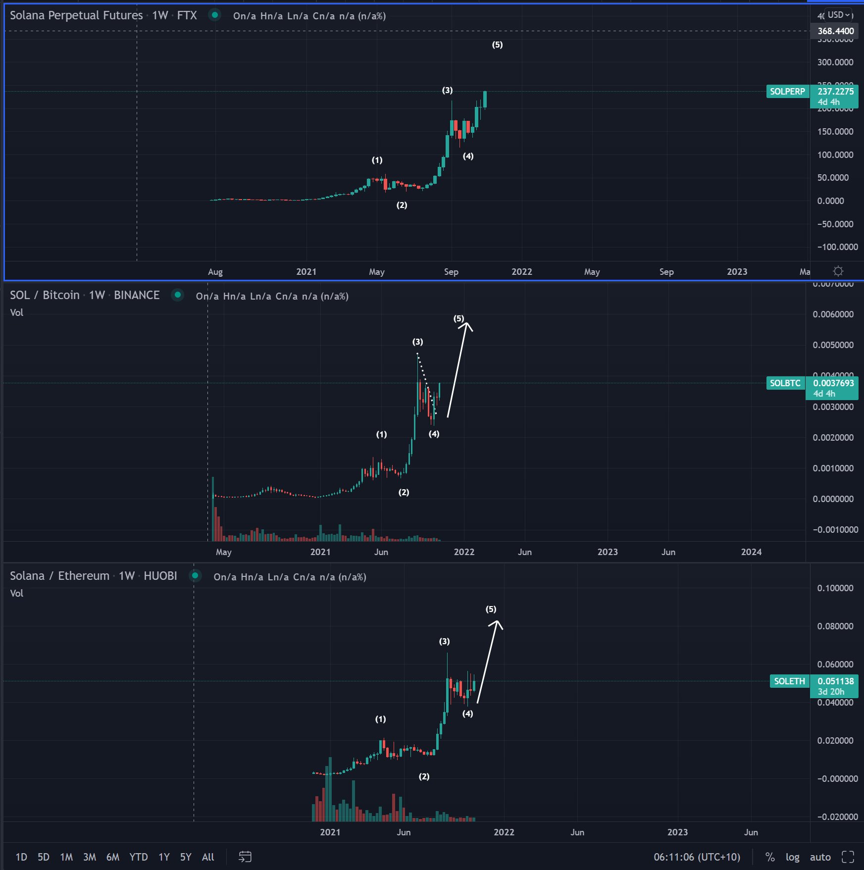
Task: Click the SOLBTC price label
Action: coord(785,383)
